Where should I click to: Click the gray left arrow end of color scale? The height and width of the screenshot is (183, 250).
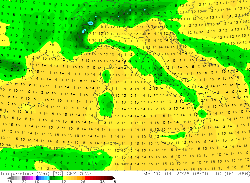[x=9, y=178]
